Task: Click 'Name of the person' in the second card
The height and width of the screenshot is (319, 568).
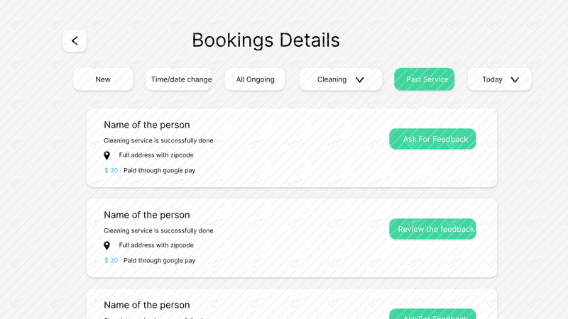Action: coord(147,215)
